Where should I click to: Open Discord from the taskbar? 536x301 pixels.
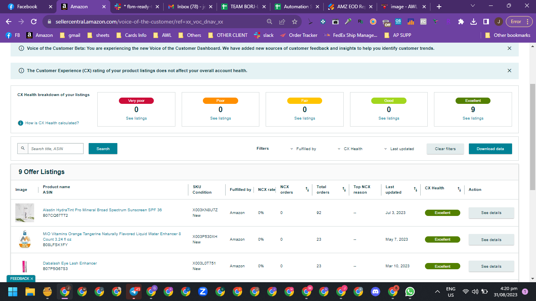pyautogui.click(x=376, y=291)
